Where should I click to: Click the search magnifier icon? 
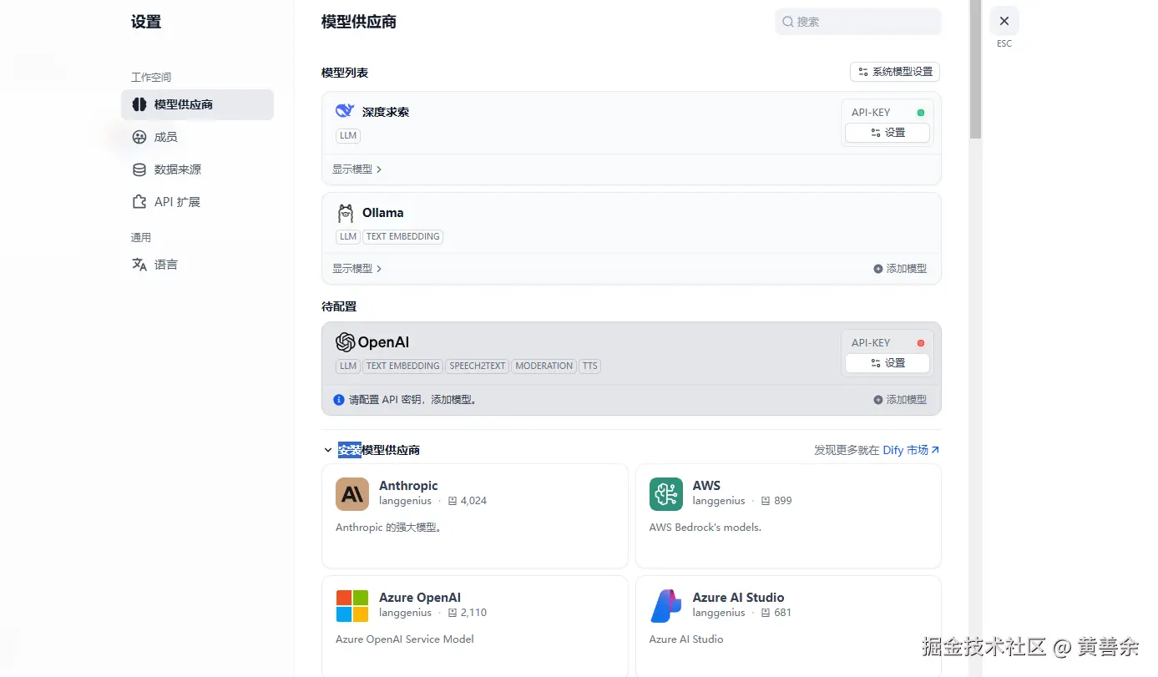coord(787,22)
